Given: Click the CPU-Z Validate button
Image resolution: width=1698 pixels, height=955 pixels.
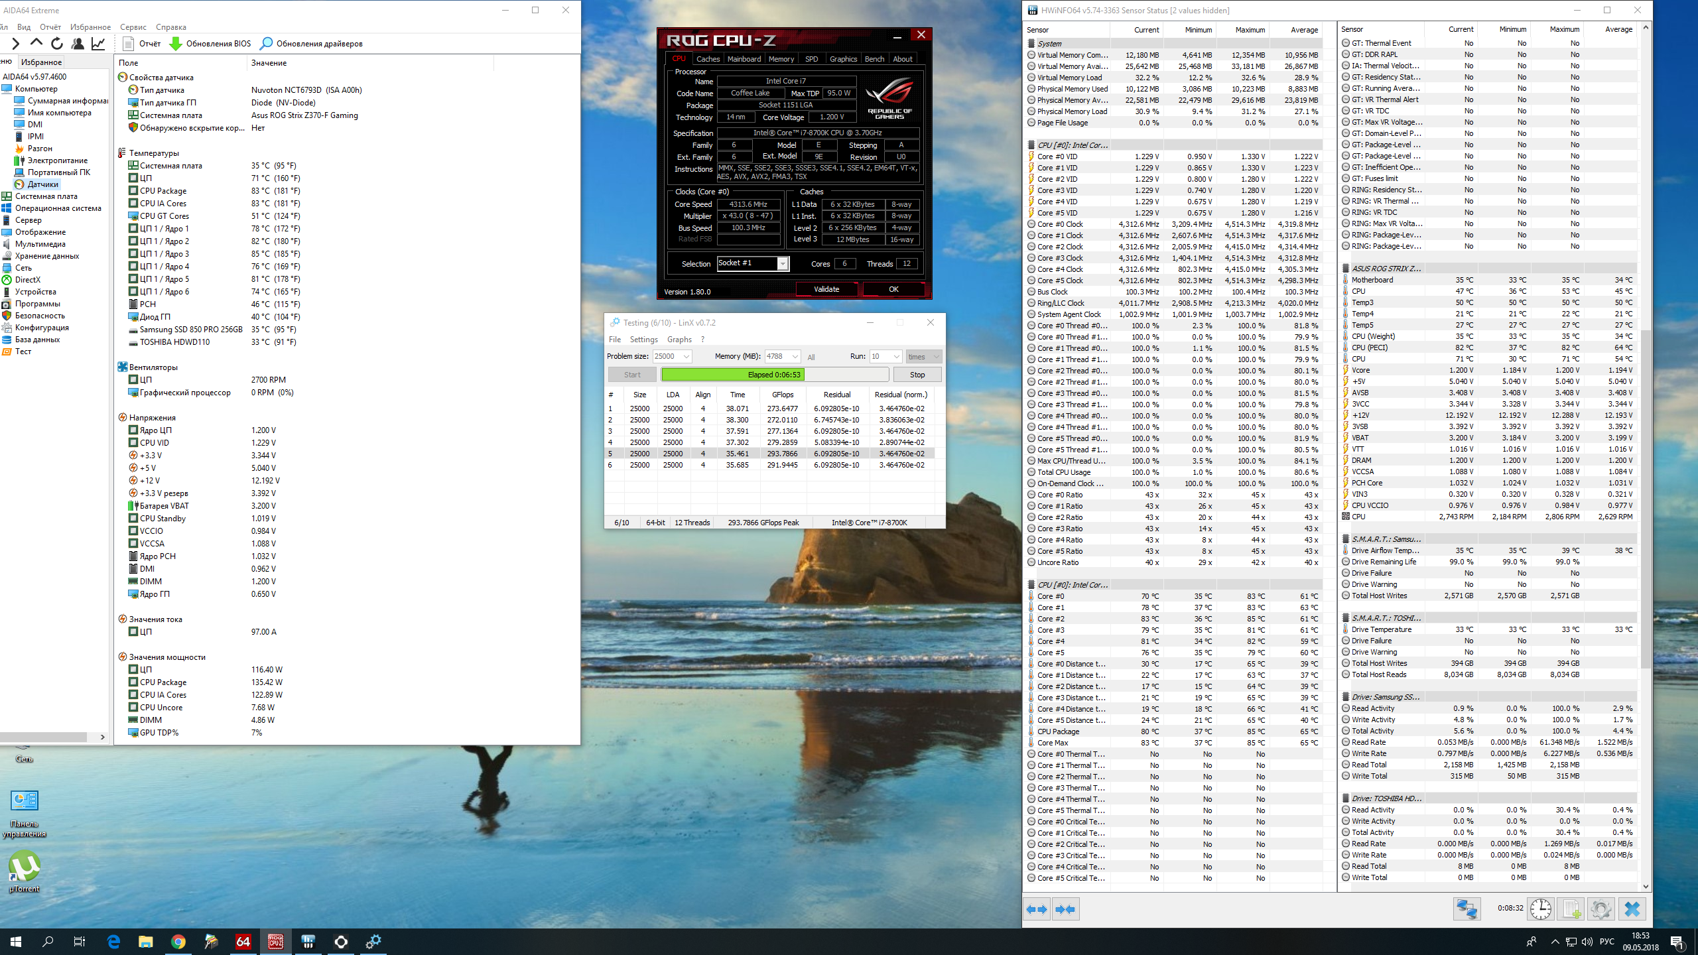Looking at the screenshot, I should pos(826,289).
